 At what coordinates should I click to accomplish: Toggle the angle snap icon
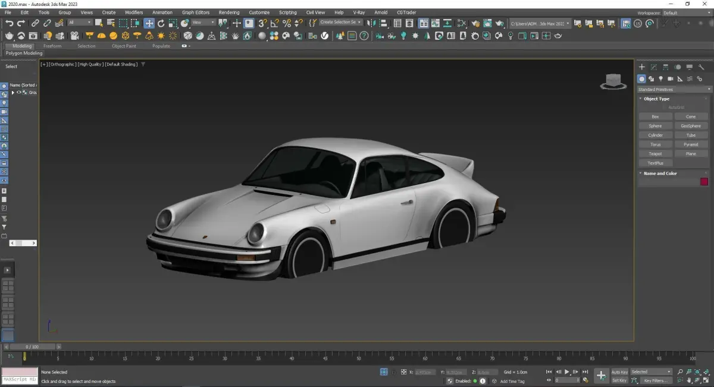click(274, 23)
